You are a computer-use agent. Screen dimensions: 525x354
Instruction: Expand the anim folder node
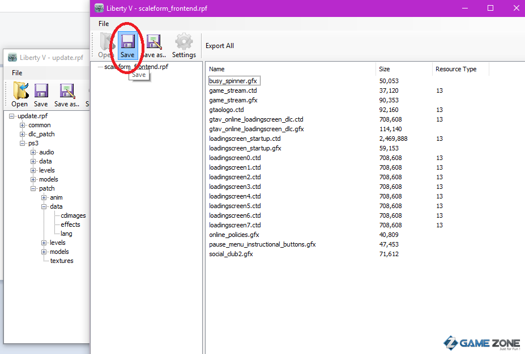44,197
